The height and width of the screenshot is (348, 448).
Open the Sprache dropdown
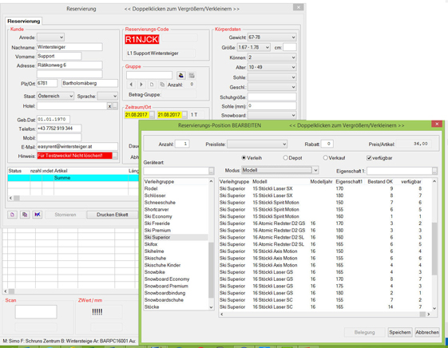pyautogui.click(x=108, y=97)
